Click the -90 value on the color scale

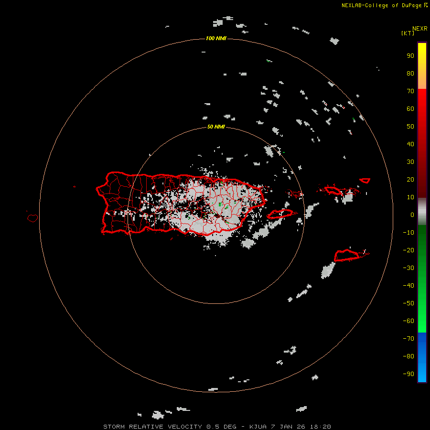[x=408, y=374]
